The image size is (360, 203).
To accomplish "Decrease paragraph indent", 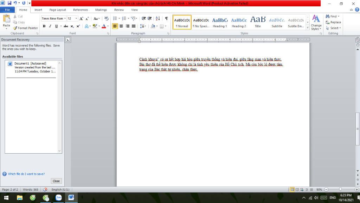I will pos(144,19).
